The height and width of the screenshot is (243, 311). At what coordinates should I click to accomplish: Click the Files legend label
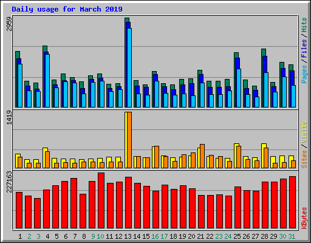pos(304,49)
